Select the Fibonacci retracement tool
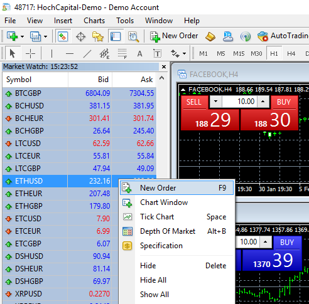Screen dimensions: 309x304 (122, 54)
